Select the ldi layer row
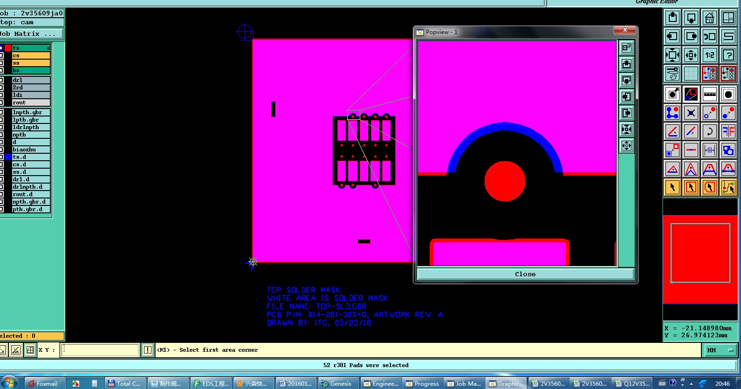 click(31, 95)
